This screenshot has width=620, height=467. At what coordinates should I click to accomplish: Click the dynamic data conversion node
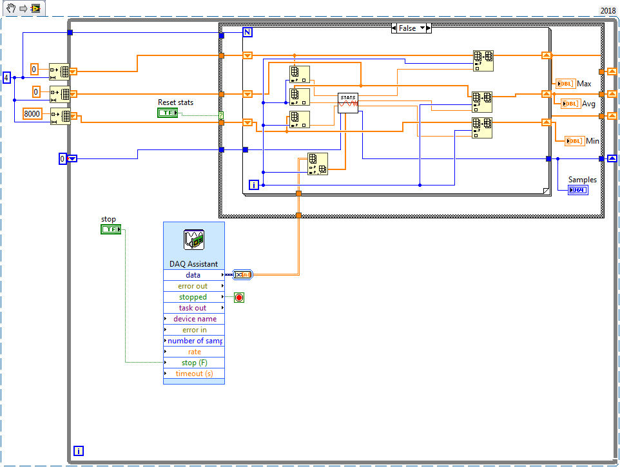tap(242, 274)
